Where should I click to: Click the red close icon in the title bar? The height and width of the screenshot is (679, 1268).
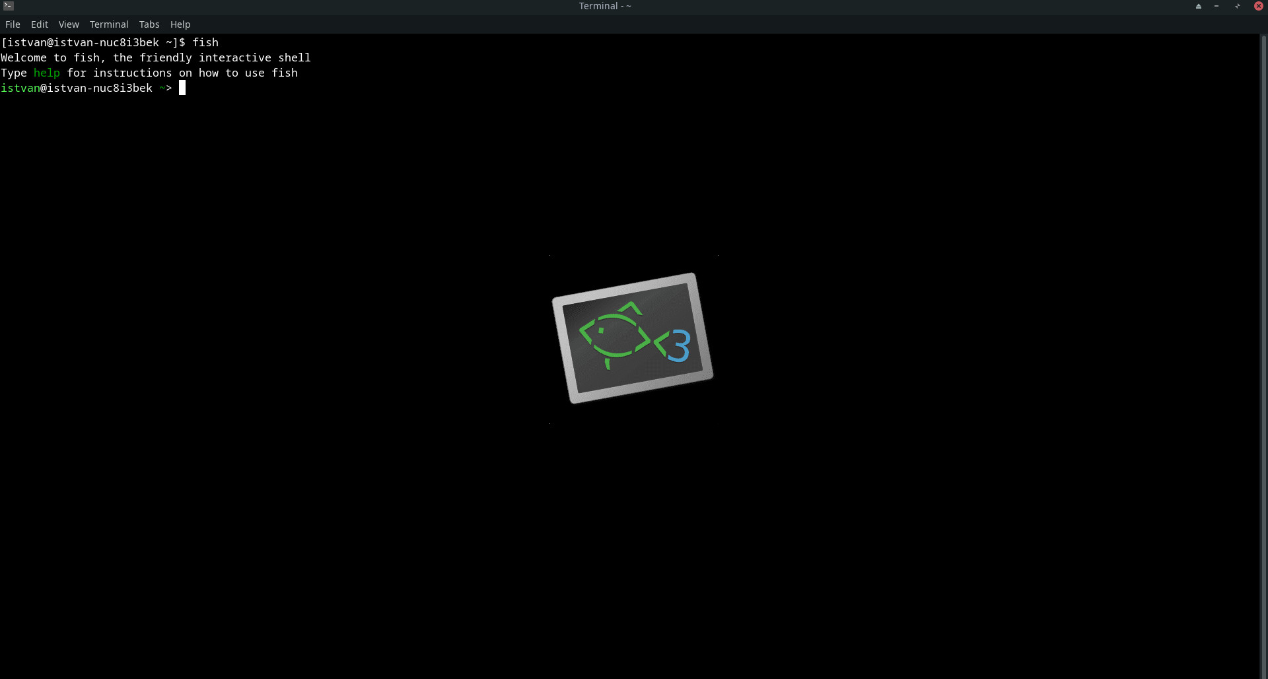pos(1259,6)
